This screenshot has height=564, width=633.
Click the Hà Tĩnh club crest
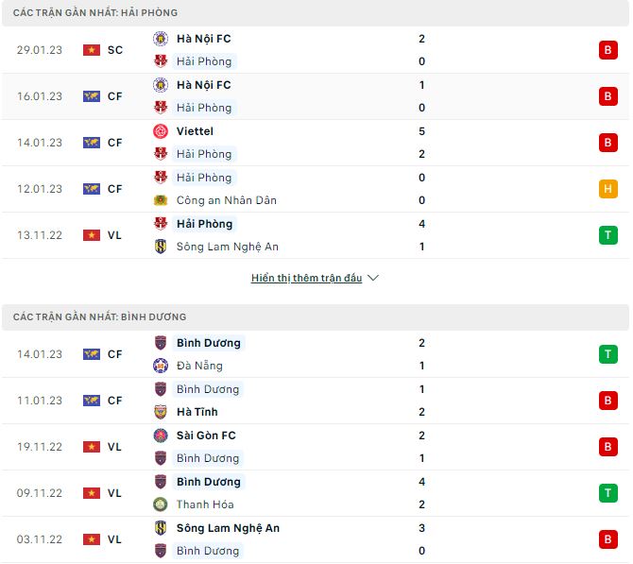click(161, 412)
